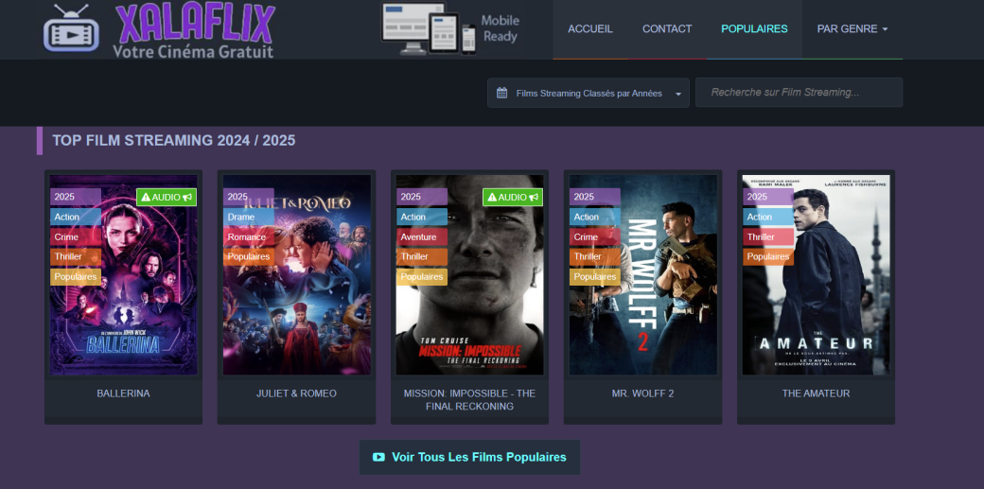
Task: Click THE AMATEUR title link
Action: tap(817, 393)
